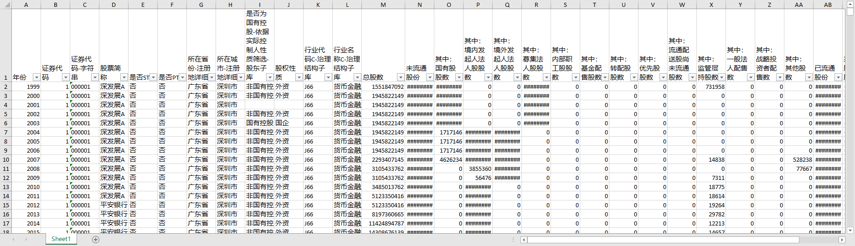Click horizontal scrollbar left arrow
855x246 pixels.
(524, 240)
